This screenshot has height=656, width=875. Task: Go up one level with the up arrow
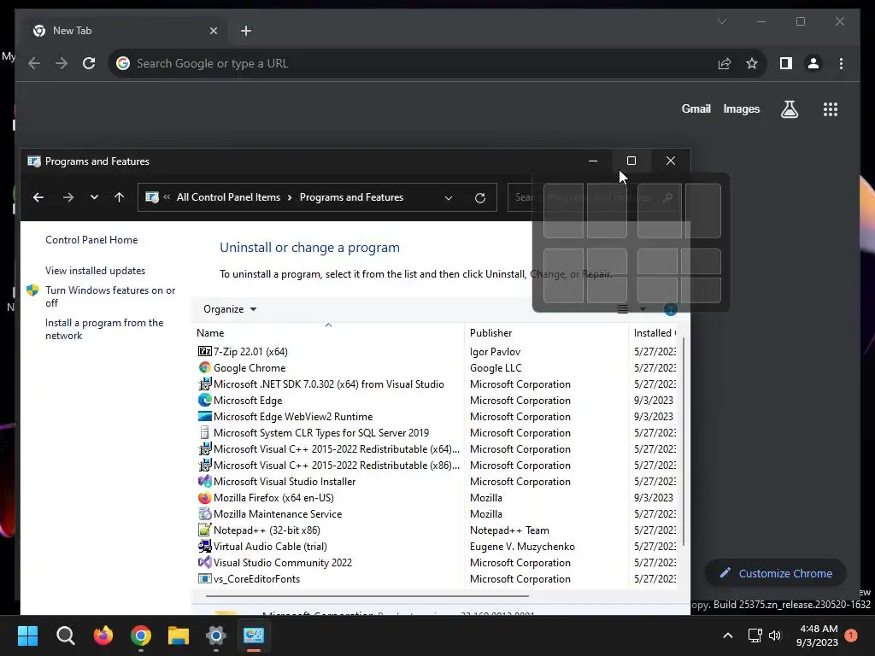(119, 197)
